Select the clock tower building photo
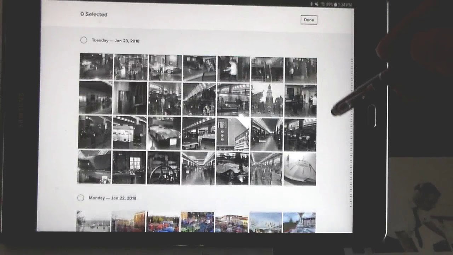Screen dimensions: 453x255 pyautogui.click(x=267, y=100)
